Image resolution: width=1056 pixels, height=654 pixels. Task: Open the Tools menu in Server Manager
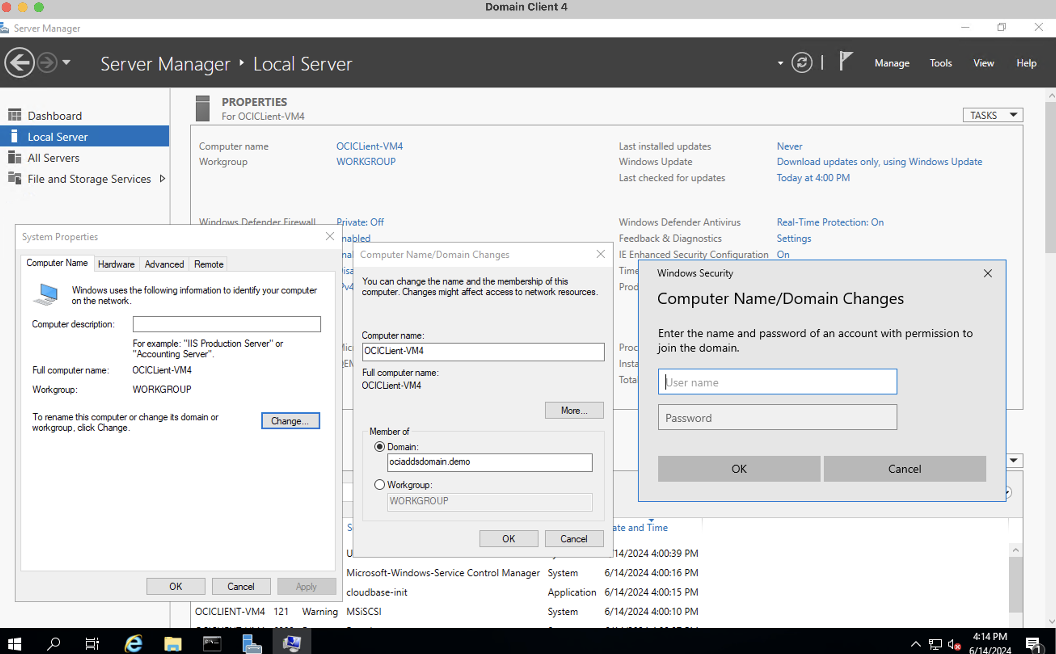coord(941,63)
